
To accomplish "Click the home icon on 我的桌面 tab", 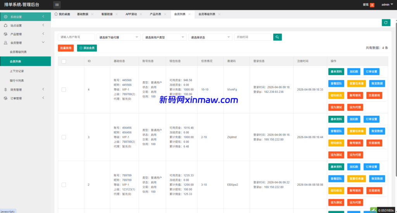I will (56, 14).
